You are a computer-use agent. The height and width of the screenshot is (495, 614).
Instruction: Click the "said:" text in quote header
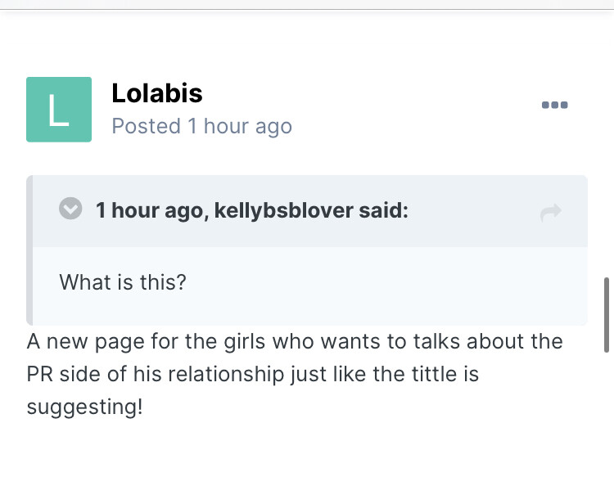point(383,211)
